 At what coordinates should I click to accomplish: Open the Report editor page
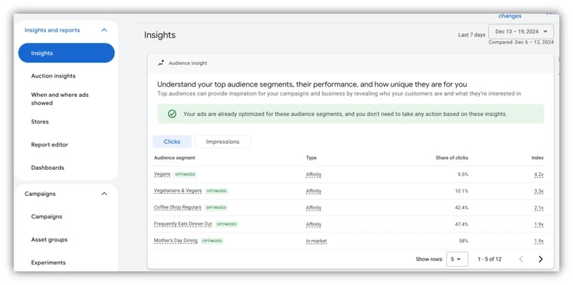point(50,145)
